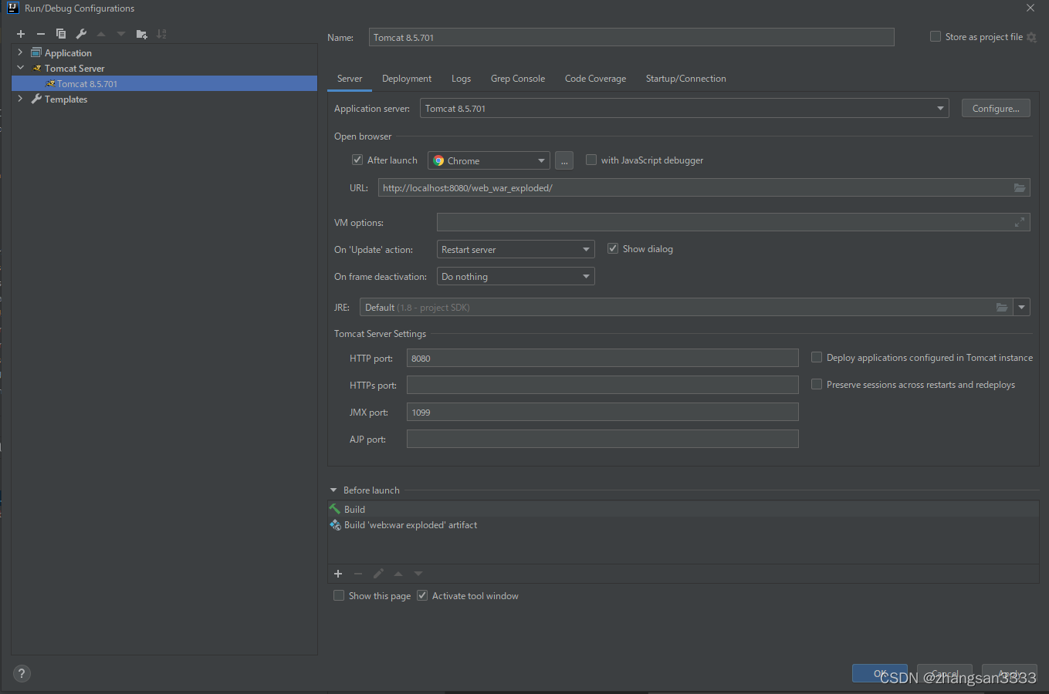Browse for JRE folder icon
This screenshot has height=694, width=1049.
tap(1002, 307)
